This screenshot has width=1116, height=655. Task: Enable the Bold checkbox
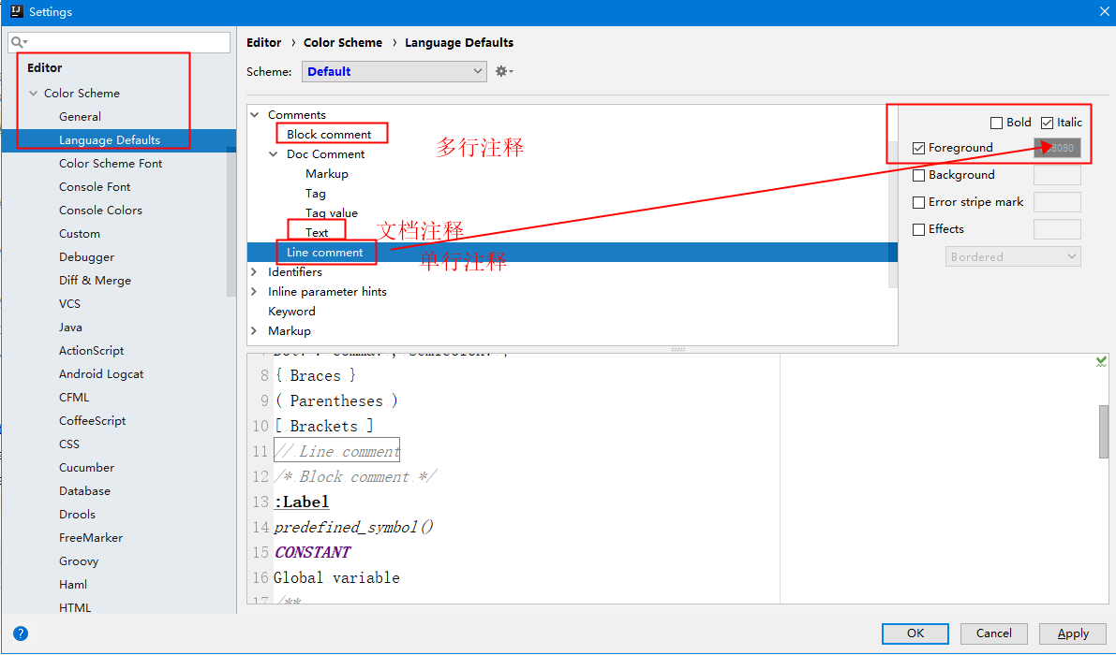coord(996,123)
